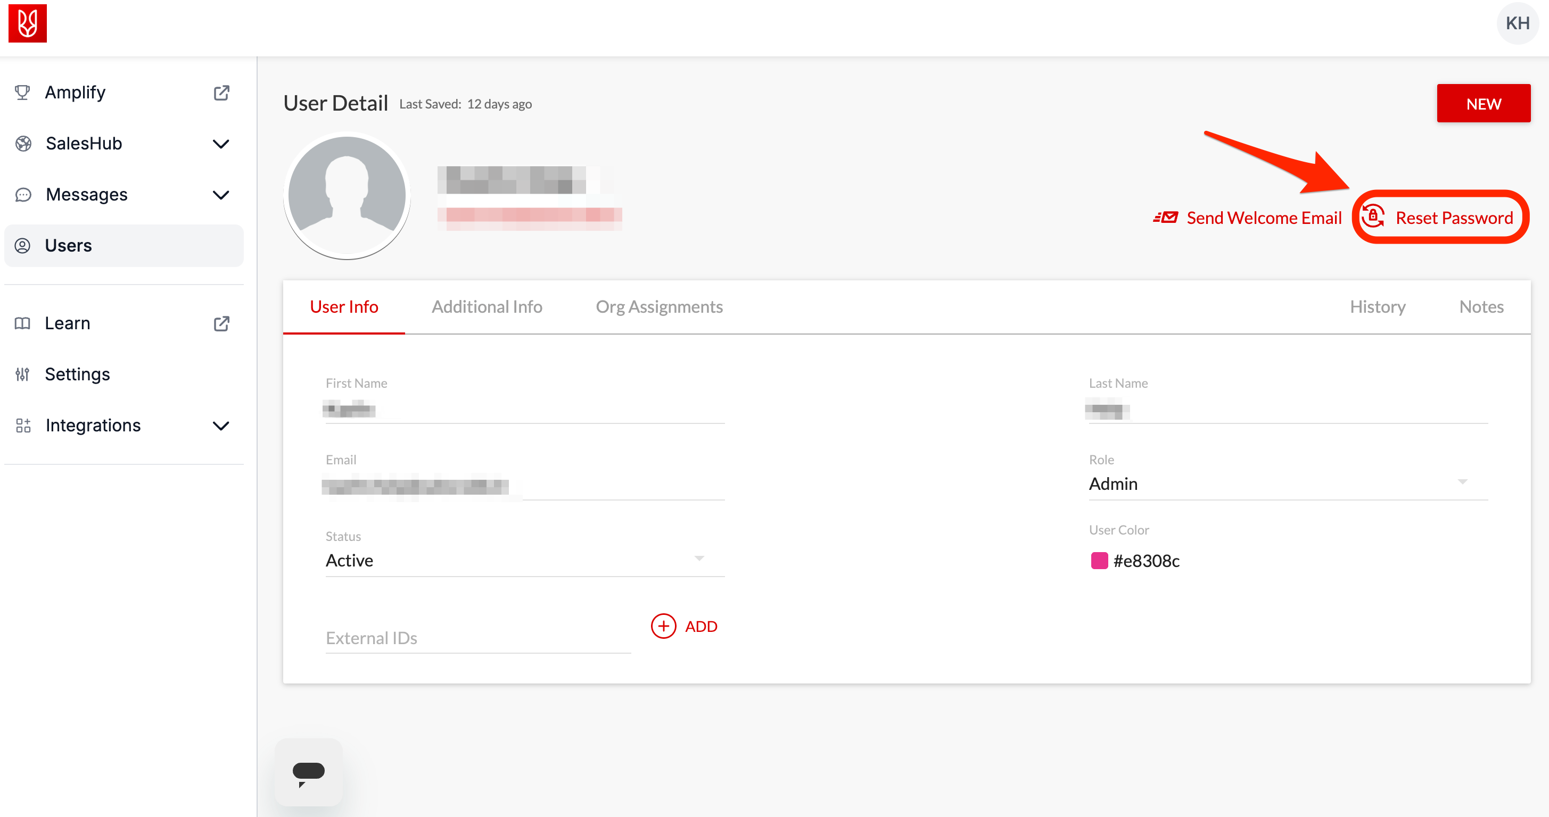Click the plus icon to add External ID
The image size is (1549, 817).
[663, 626]
